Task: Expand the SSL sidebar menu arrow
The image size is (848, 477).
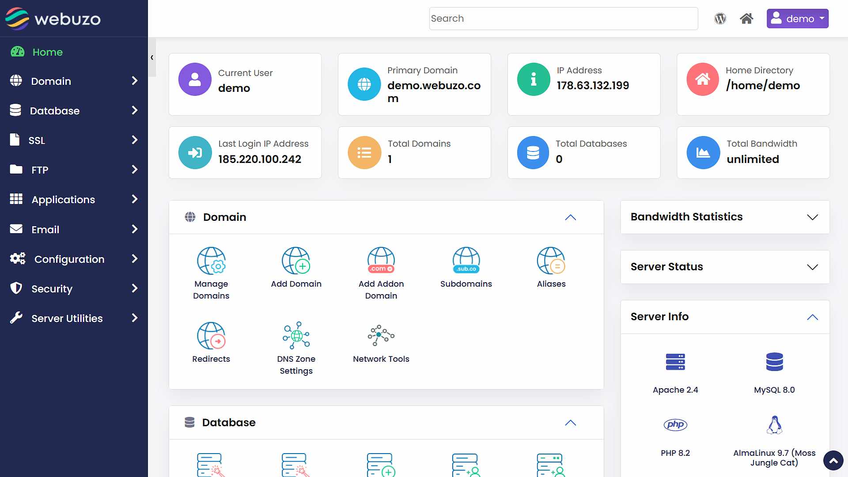Action: click(x=135, y=140)
